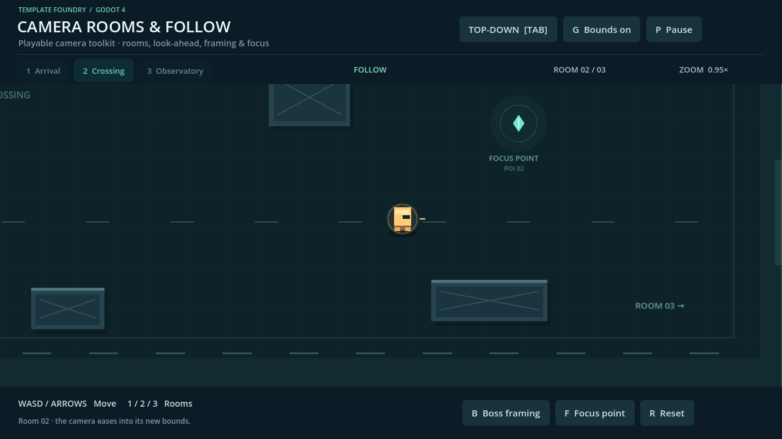Select the Crossing room tab

click(104, 71)
